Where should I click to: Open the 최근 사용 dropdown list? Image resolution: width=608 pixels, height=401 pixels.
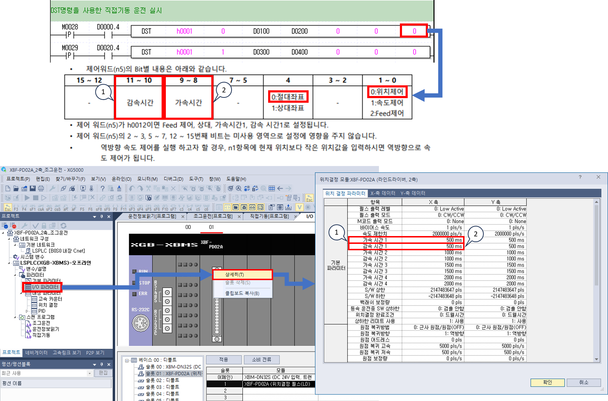click(x=90, y=373)
